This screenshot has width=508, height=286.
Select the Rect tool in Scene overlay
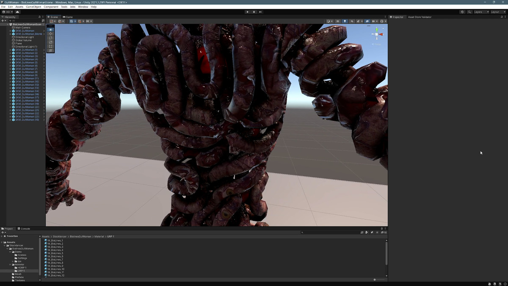pos(51,46)
